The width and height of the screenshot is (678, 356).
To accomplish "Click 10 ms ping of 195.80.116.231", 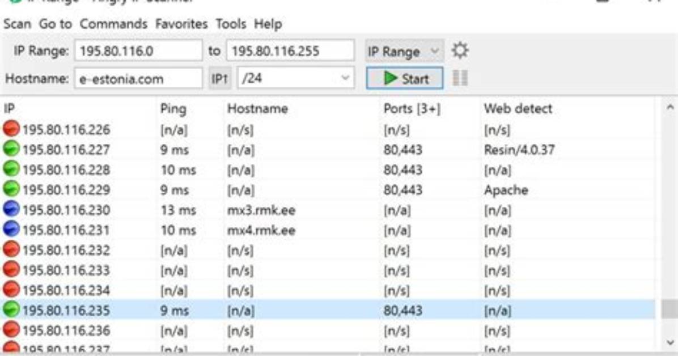I will (178, 230).
